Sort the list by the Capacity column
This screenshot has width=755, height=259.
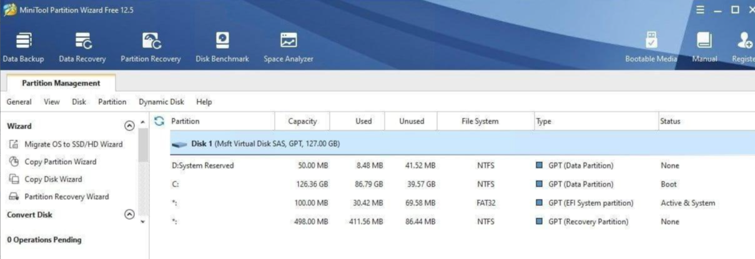(x=302, y=121)
